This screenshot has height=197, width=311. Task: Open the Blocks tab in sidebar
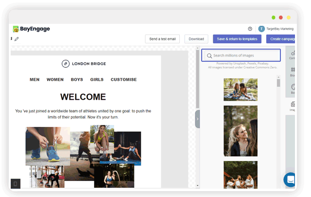293,72
